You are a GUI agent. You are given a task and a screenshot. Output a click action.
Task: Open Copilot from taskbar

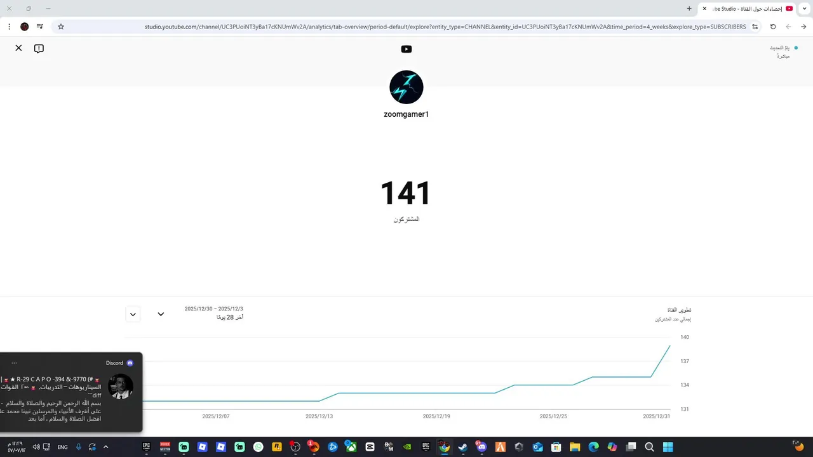(612, 447)
